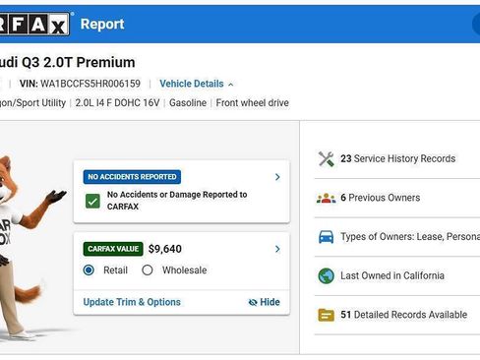480x360 pixels.
Task: Click the 6 Previous Owners text
Action: pyautogui.click(x=381, y=198)
